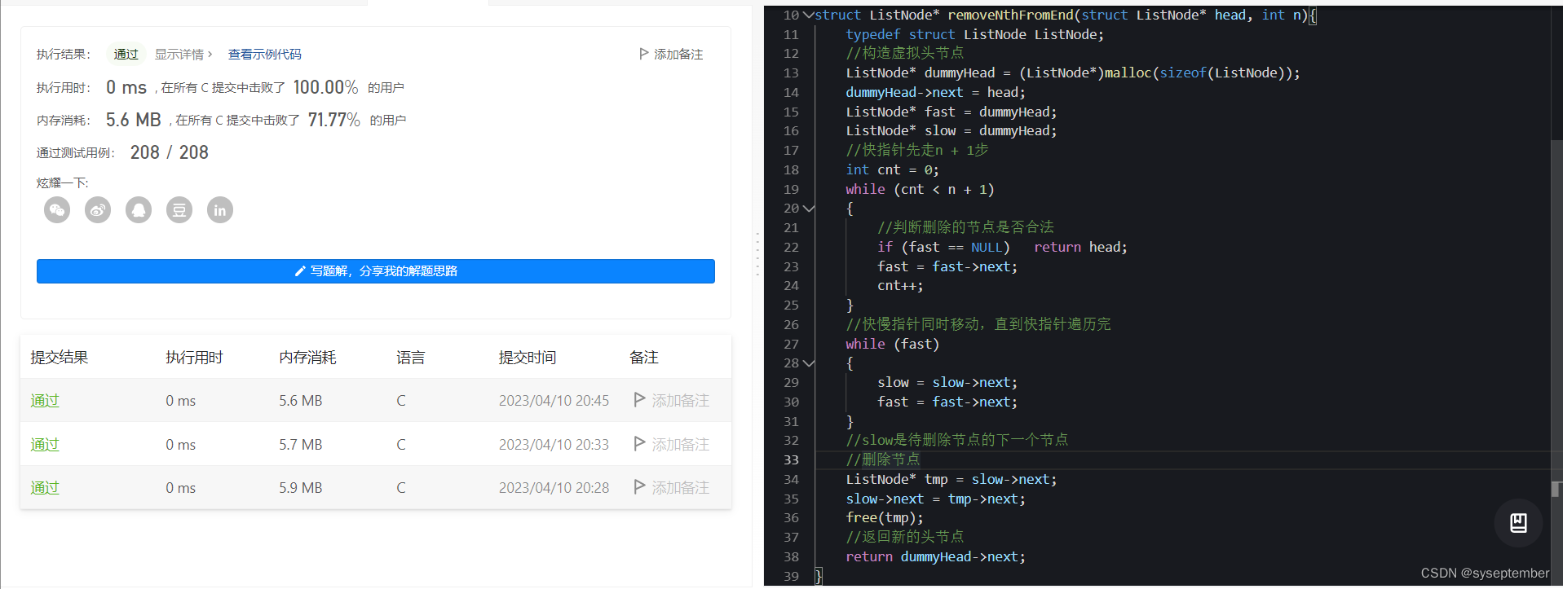Click the 提交结果 column header
This screenshot has width=1563, height=589.
tap(60, 357)
